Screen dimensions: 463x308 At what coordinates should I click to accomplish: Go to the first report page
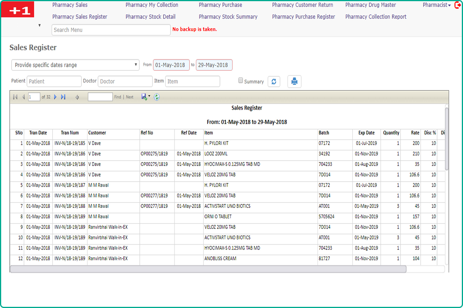coord(15,97)
